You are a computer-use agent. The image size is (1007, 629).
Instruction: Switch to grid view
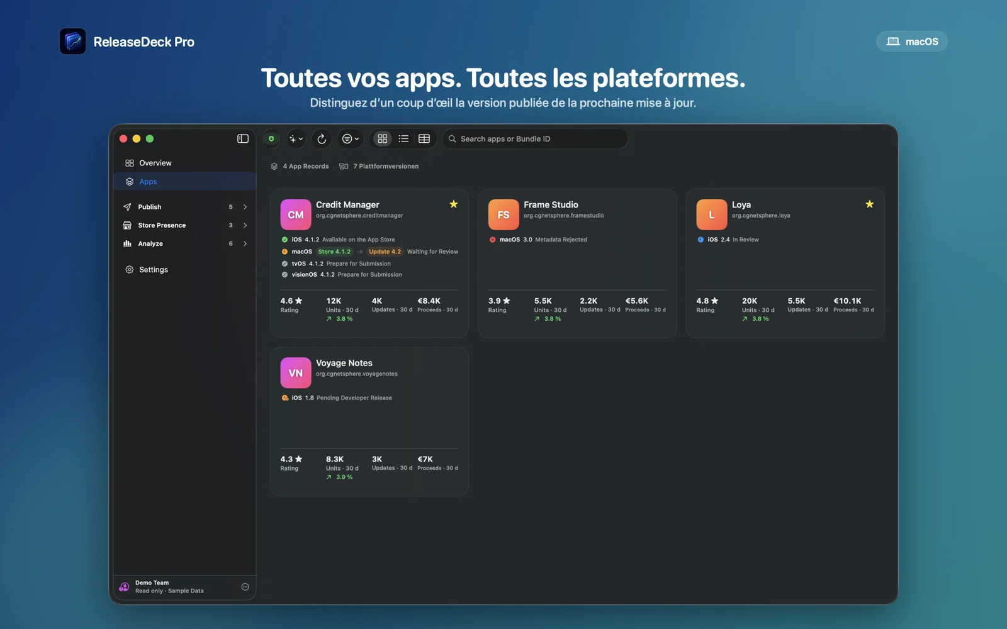383,138
